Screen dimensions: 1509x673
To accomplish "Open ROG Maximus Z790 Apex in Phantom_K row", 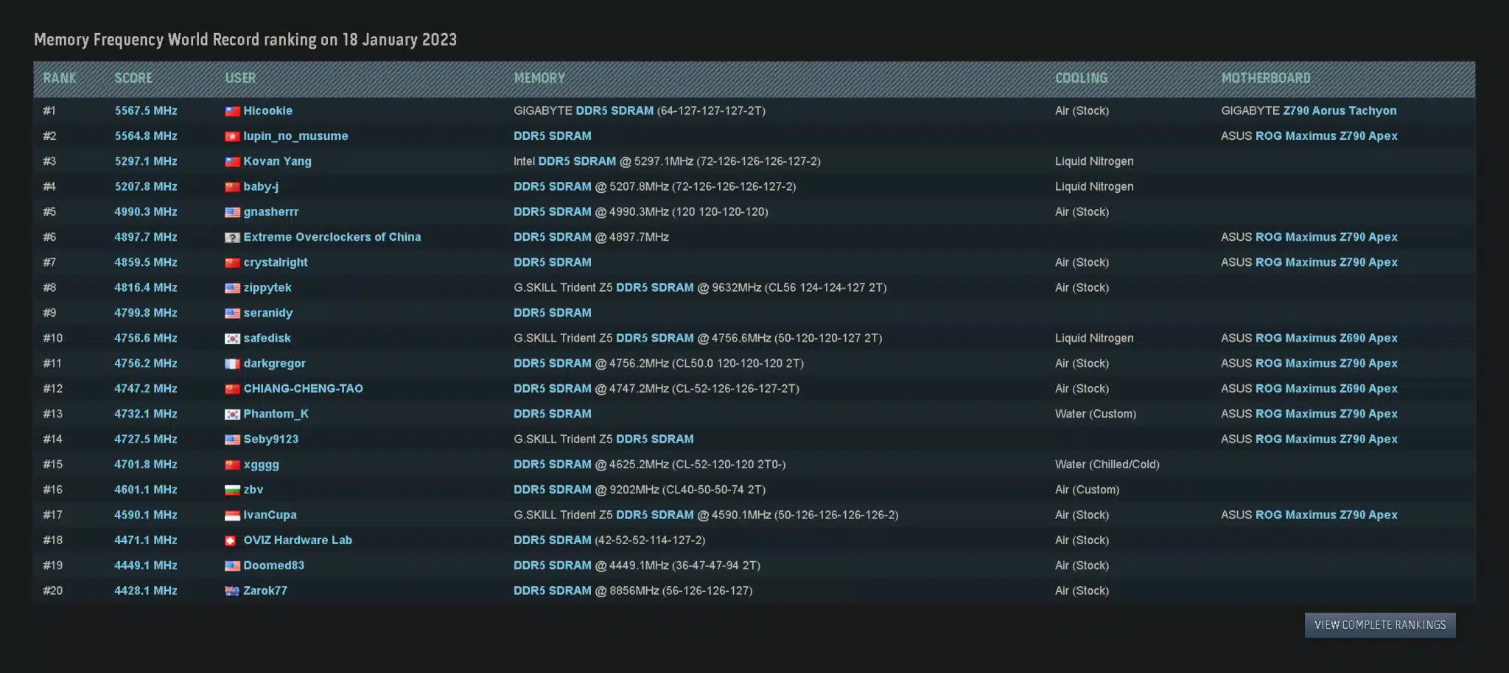I will tap(1326, 414).
